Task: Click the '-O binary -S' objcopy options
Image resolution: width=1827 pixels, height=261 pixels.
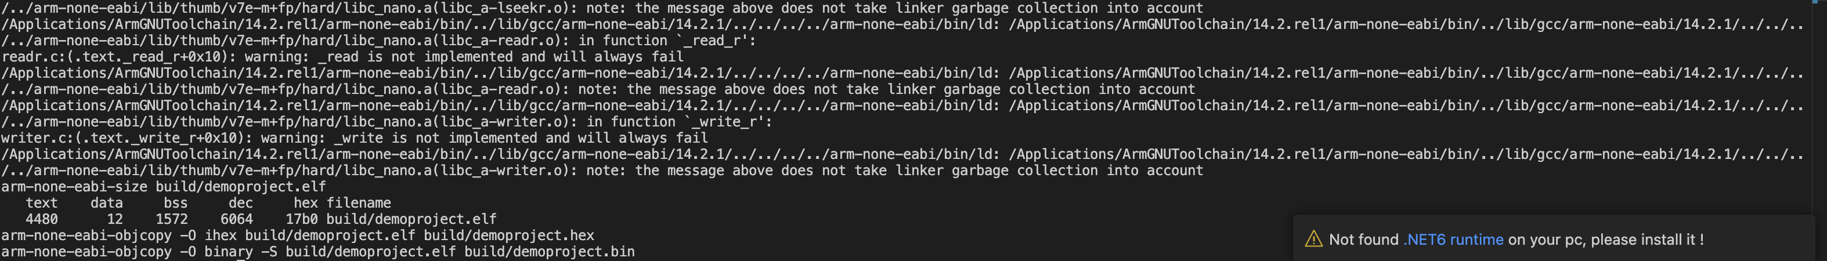Action: click(228, 252)
